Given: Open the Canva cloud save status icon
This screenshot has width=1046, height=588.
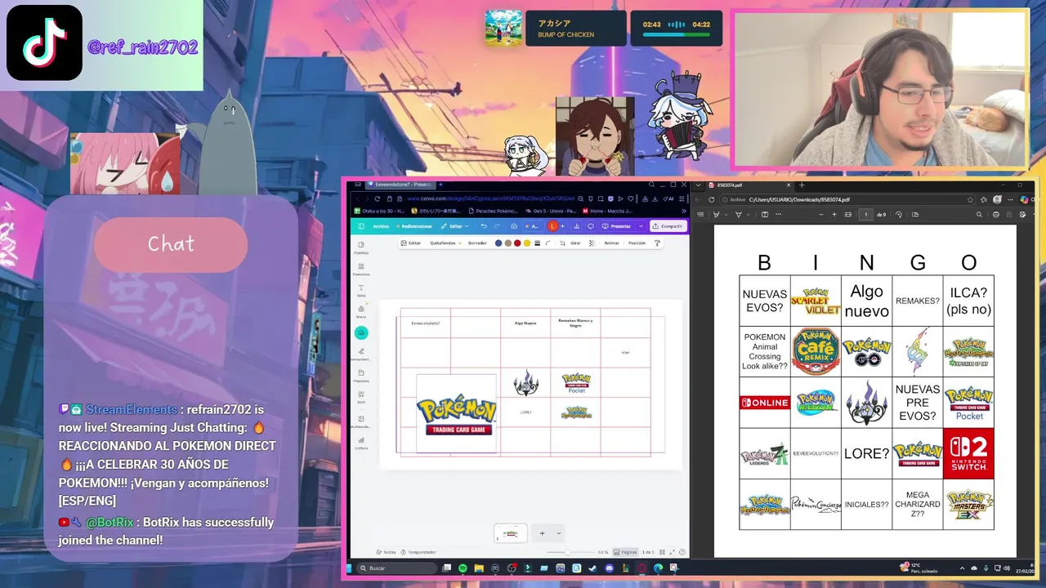Looking at the screenshot, I should (x=514, y=226).
